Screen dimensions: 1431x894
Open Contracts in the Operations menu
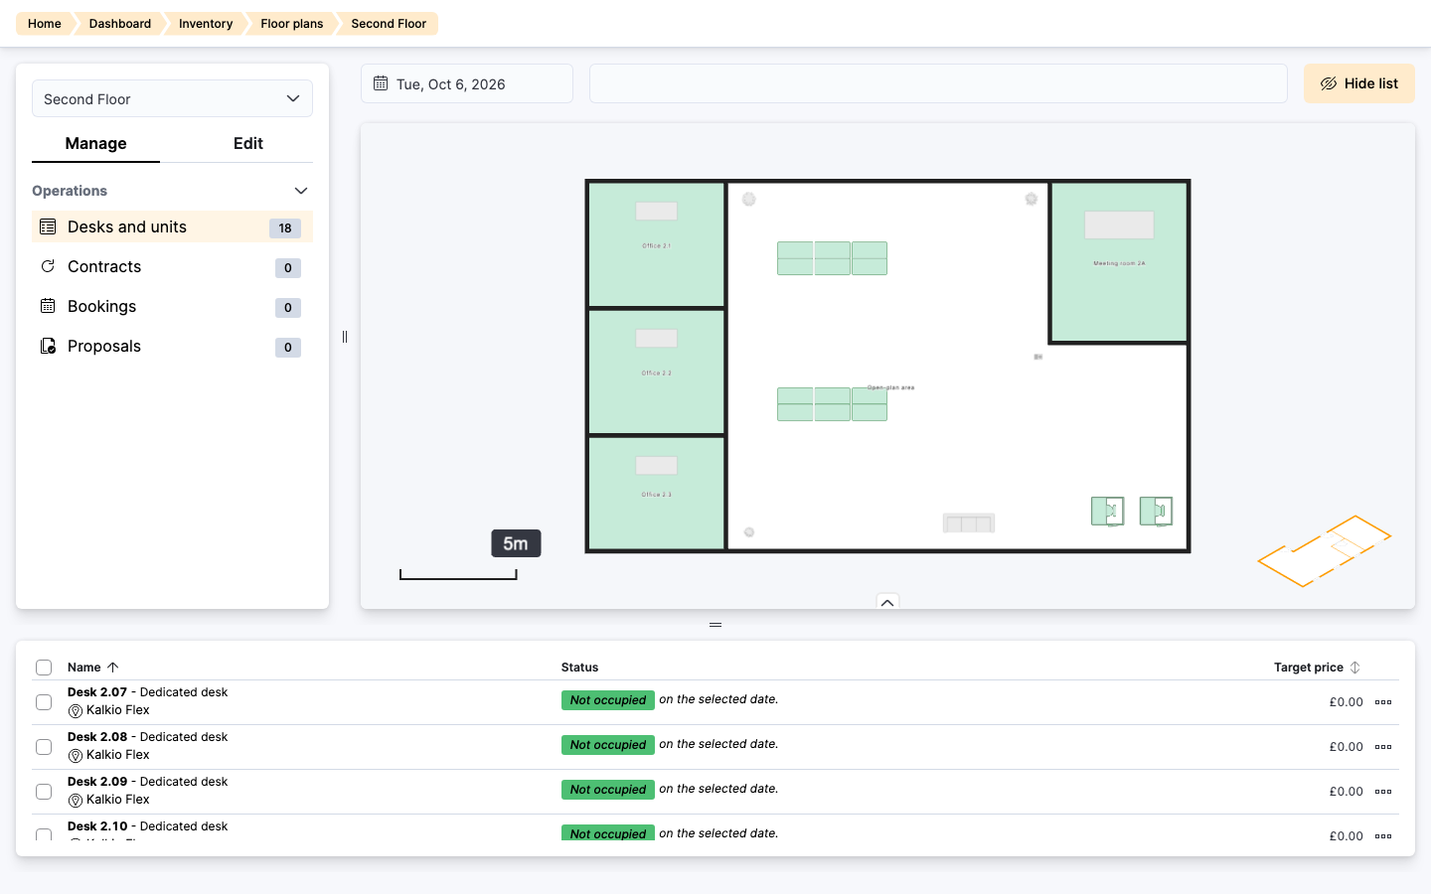(x=172, y=266)
